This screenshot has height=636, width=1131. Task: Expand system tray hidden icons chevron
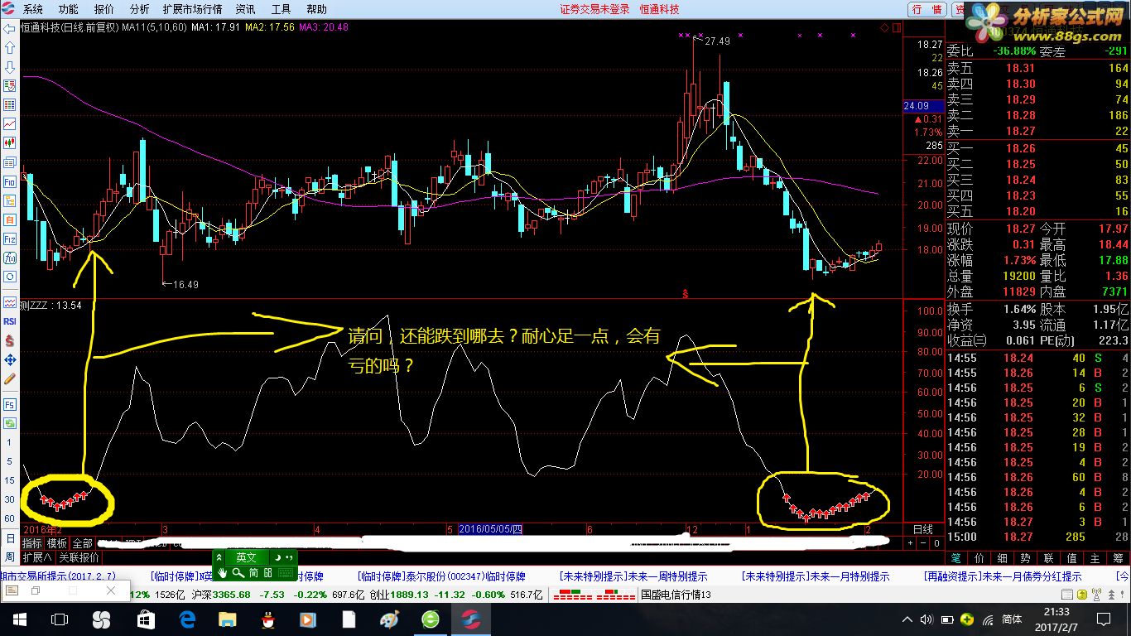(907, 619)
